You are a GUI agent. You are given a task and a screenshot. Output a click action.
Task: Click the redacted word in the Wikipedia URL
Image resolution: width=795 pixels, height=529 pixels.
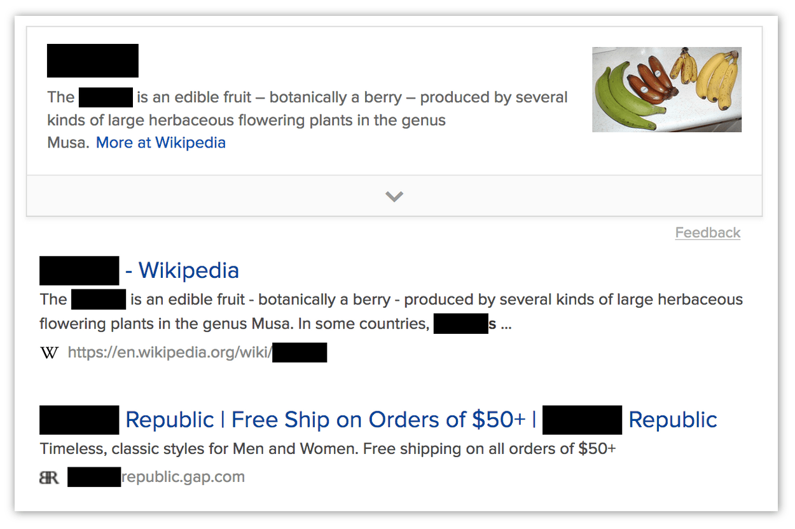point(300,352)
